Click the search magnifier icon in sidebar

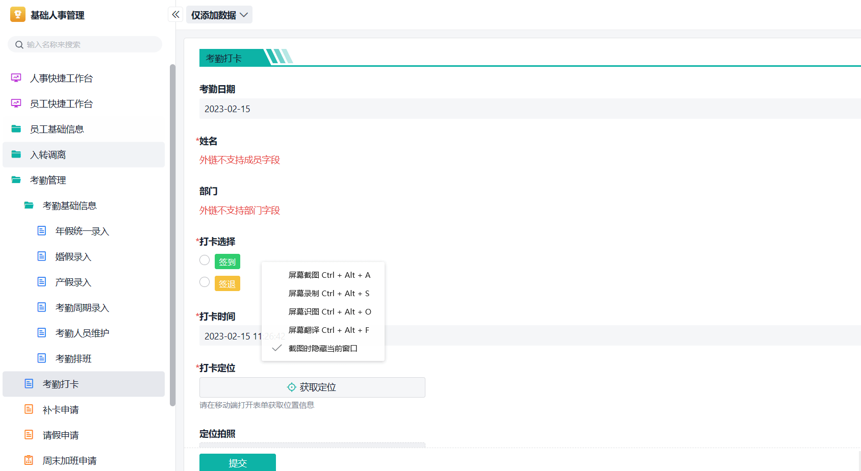pyautogui.click(x=19, y=45)
